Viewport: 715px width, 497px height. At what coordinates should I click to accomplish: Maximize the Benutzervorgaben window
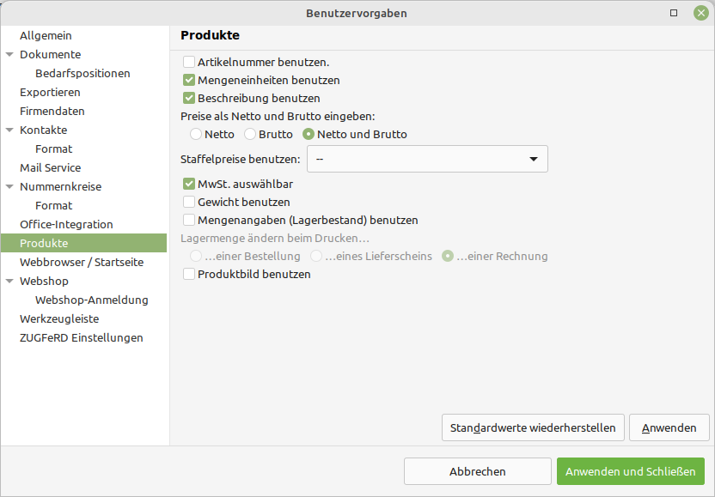click(x=674, y=13)
